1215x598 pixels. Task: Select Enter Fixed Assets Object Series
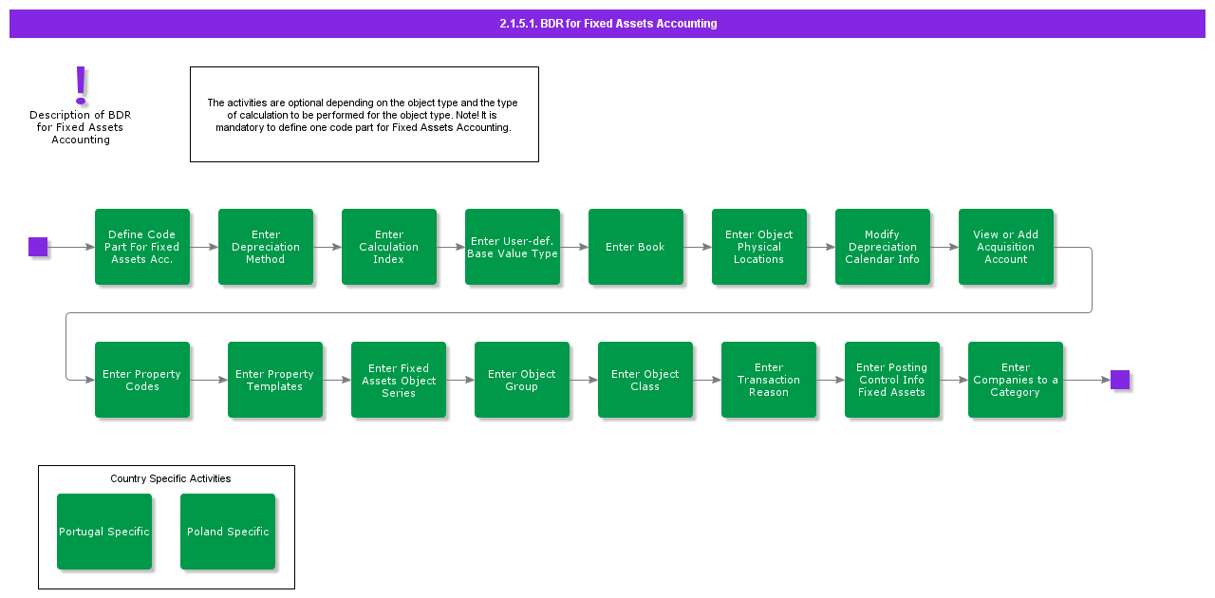[x=399, y=380]
